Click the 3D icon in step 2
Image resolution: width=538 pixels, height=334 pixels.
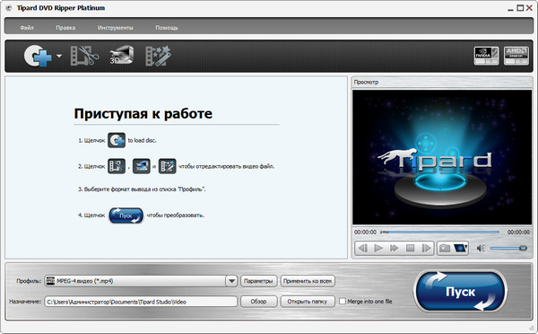(142, 166)
